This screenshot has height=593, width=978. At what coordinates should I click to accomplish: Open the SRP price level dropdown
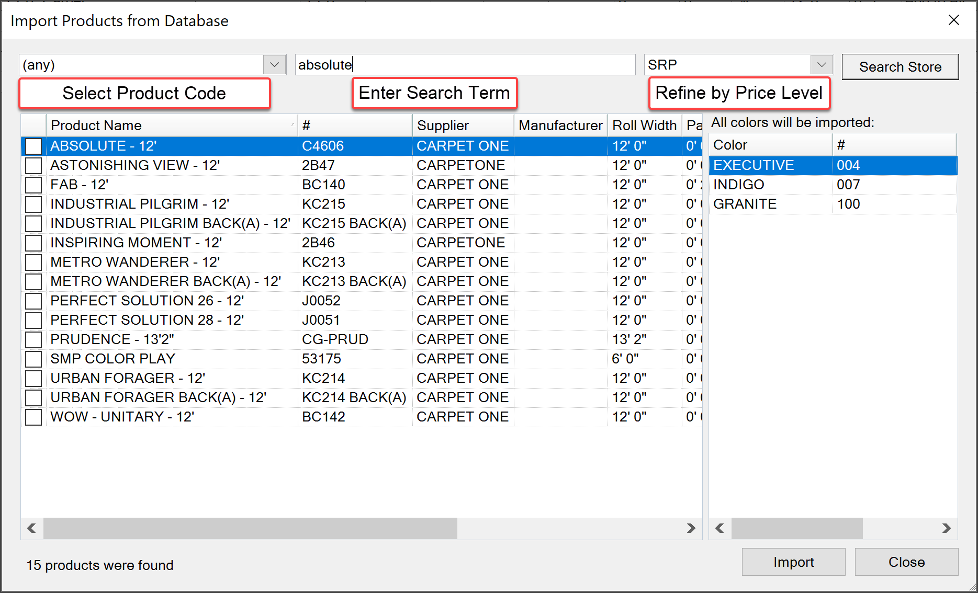point(822,65)
